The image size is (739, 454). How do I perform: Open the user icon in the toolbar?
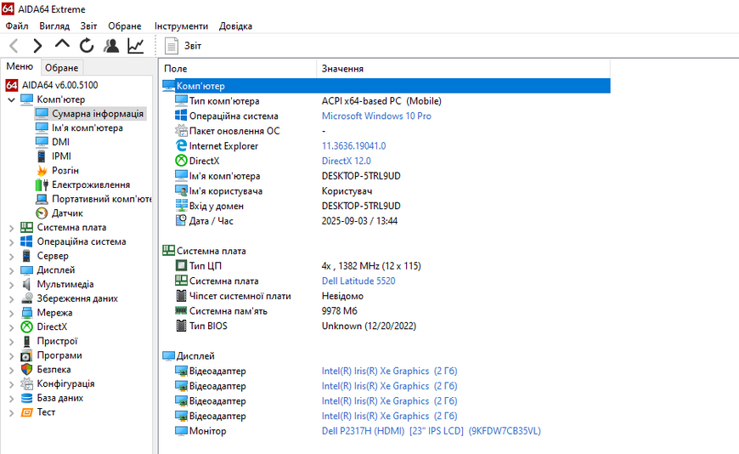(x=111, y=46)
